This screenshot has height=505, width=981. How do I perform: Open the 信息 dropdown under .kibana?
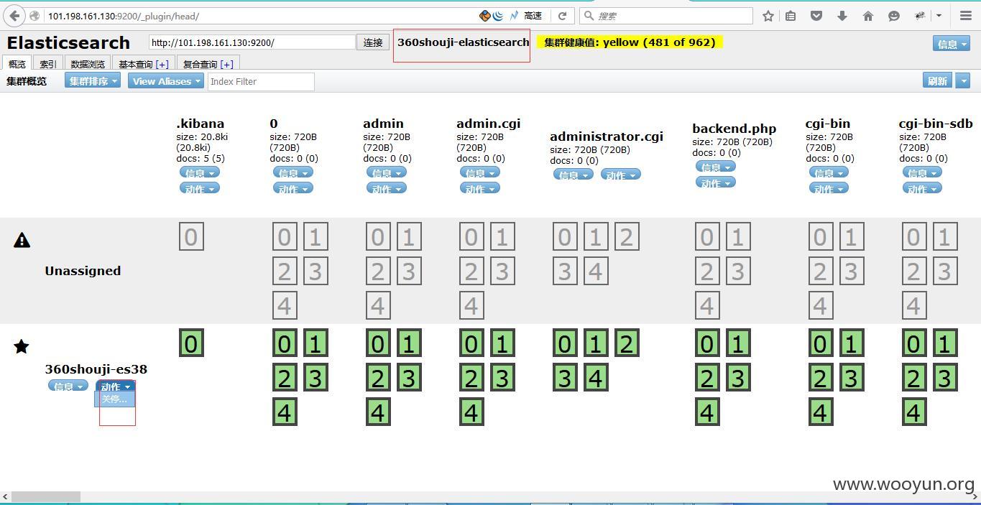[200, 172]
